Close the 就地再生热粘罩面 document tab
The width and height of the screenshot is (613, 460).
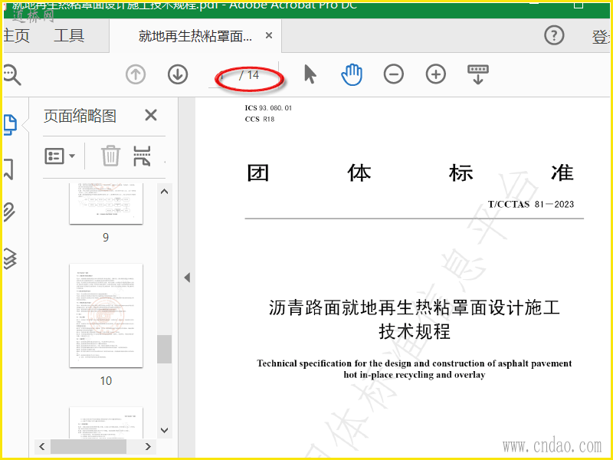(x=269, y=35)
